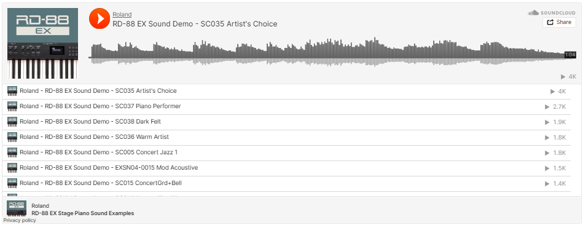Click the SC035 Artist's Choice track thumbnail icon
This screenshot has height=225, width=583.
coord(12,91)
